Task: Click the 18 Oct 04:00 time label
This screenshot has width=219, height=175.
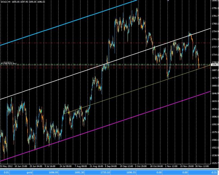Action: click(156, 166)
